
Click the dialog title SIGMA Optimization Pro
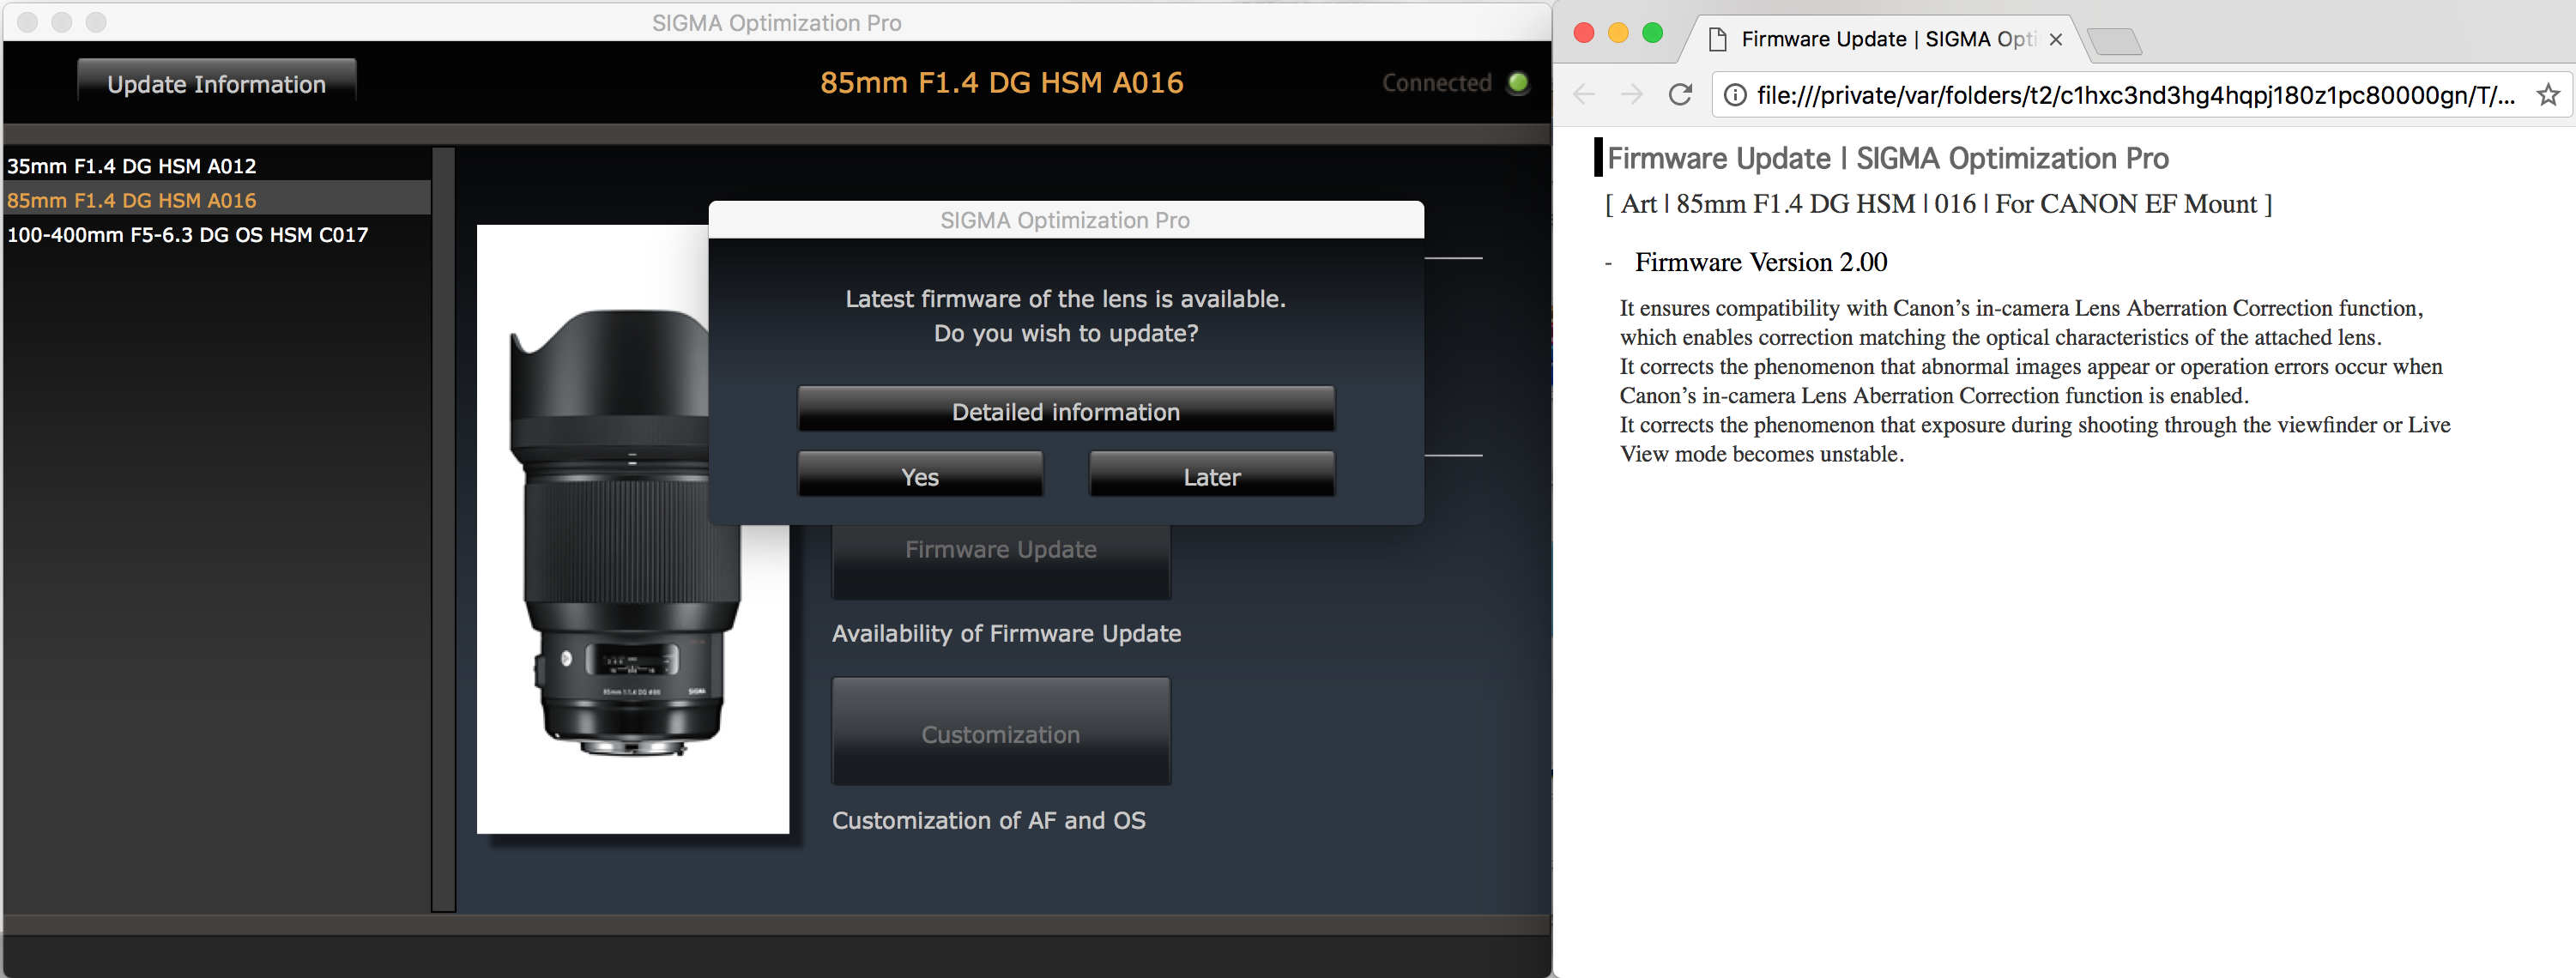click(1065, 220)
